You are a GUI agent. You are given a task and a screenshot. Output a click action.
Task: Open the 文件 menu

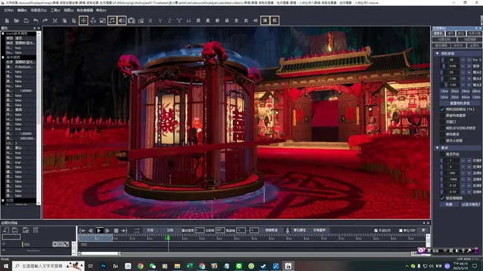click(8, 10)
